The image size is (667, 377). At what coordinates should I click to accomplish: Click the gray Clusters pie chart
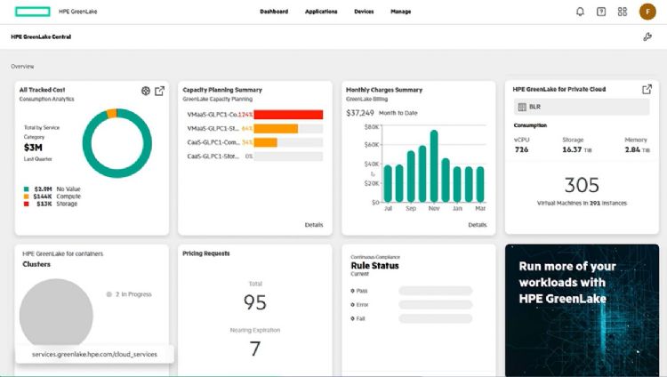[x=56, y=314]
